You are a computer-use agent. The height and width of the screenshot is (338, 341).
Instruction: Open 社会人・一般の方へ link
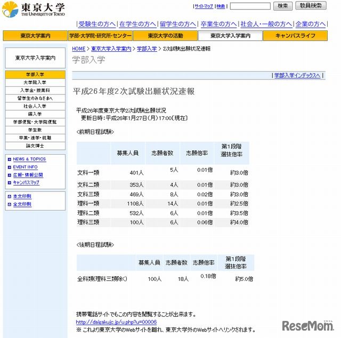click(x=266, y=24)
